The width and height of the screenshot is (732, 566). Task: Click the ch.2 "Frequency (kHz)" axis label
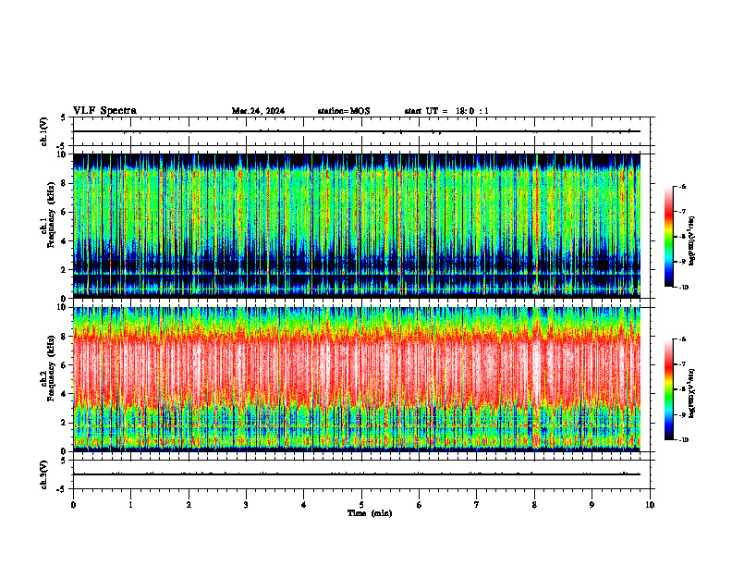50,370
